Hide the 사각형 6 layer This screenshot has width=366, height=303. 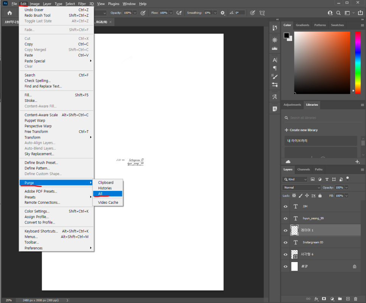(x=285, y=255)
